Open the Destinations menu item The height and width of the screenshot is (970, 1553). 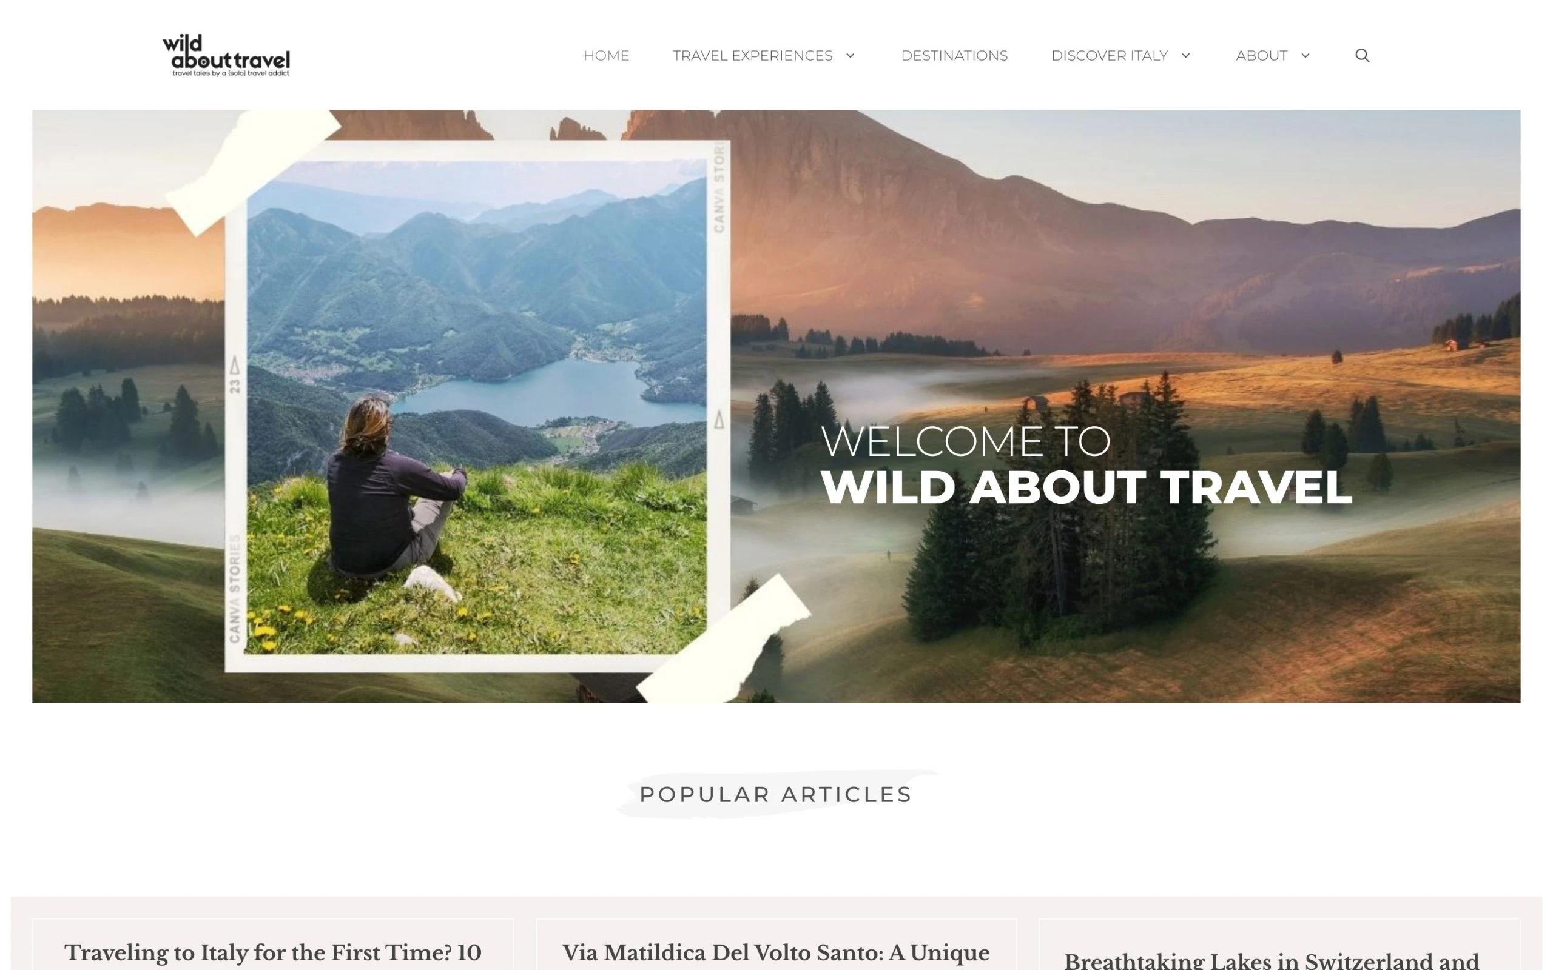click(x=954, y=56)
